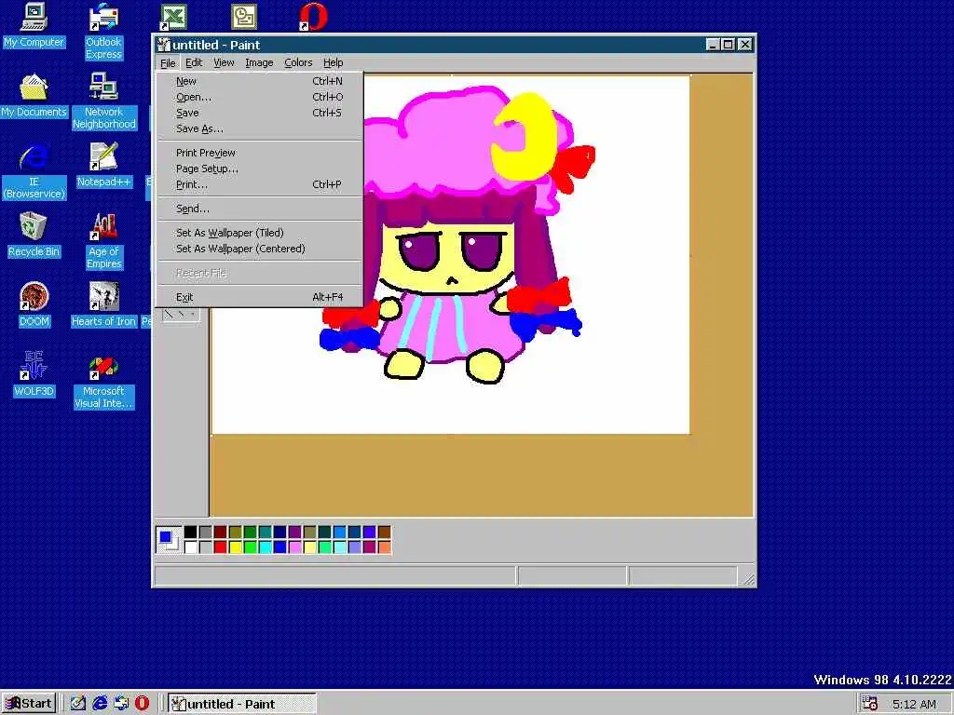Viewport: 954px width, 715px height.
Task: Launch Internet Explorer from Quick Launch
Action: [100, 704]
